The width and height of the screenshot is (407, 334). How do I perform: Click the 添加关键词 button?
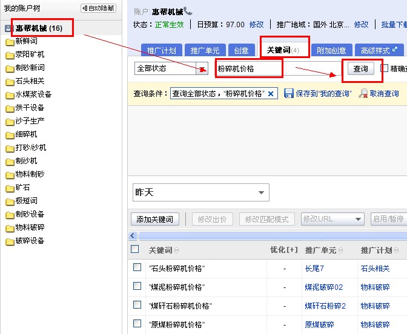pyautogui.click(x=154, y=219)
